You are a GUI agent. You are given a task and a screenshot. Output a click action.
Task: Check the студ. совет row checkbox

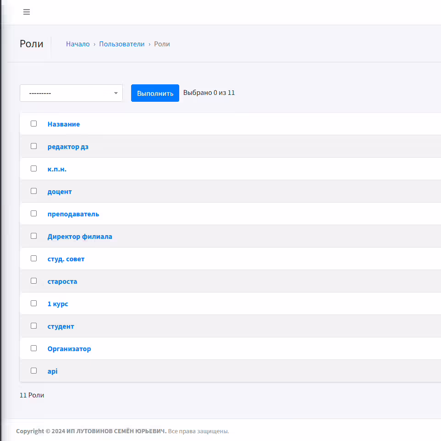pyautogui.click(x=34, y=259)
